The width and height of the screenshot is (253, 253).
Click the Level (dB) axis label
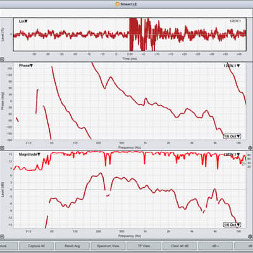coord(3,190)
